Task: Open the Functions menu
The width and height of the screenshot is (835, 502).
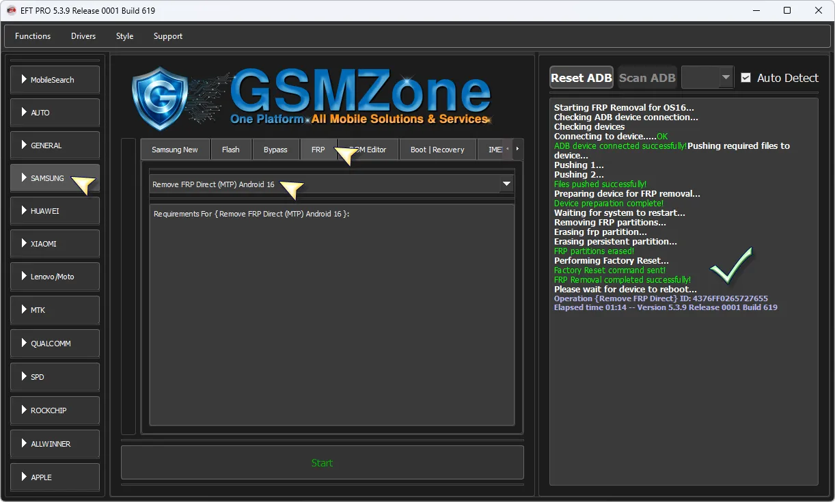Action: pos(33,36)
